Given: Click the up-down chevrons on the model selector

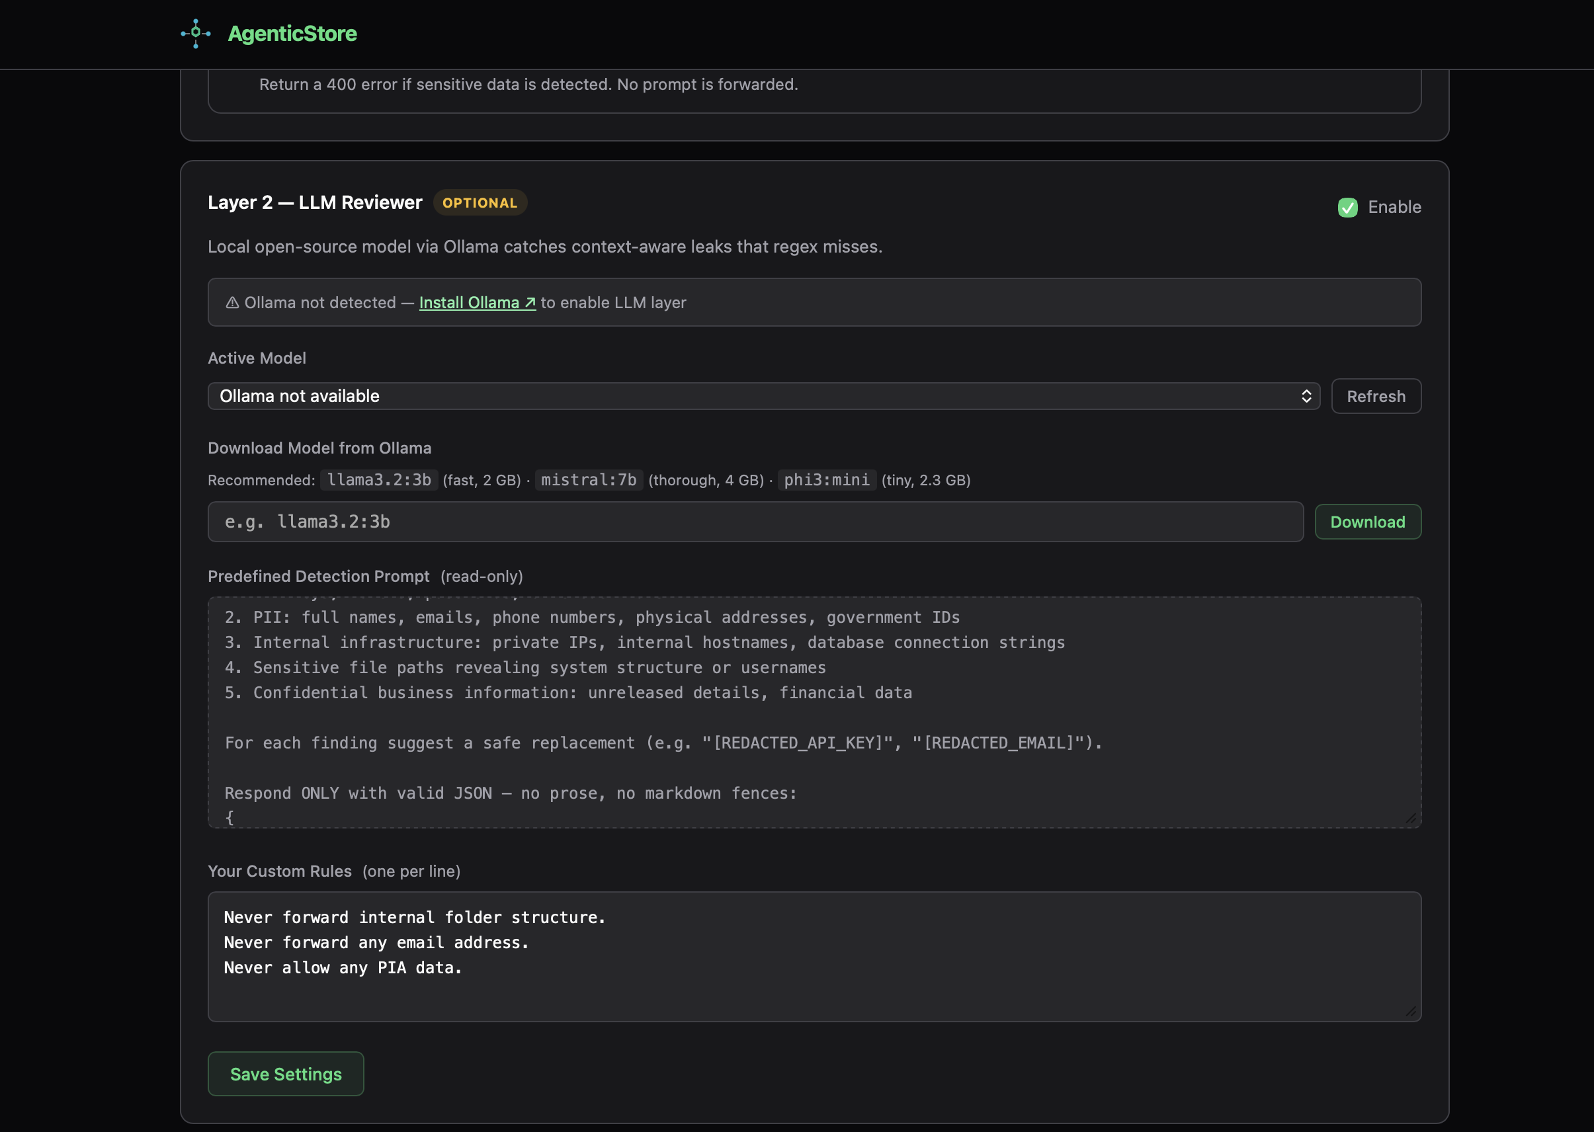Looking at the screenshot, I should click(x=1306, y=396).
